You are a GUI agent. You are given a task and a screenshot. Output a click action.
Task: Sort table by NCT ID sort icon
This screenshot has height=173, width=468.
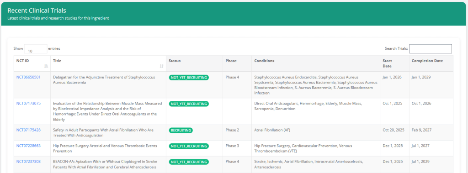[x=46, y=66]
